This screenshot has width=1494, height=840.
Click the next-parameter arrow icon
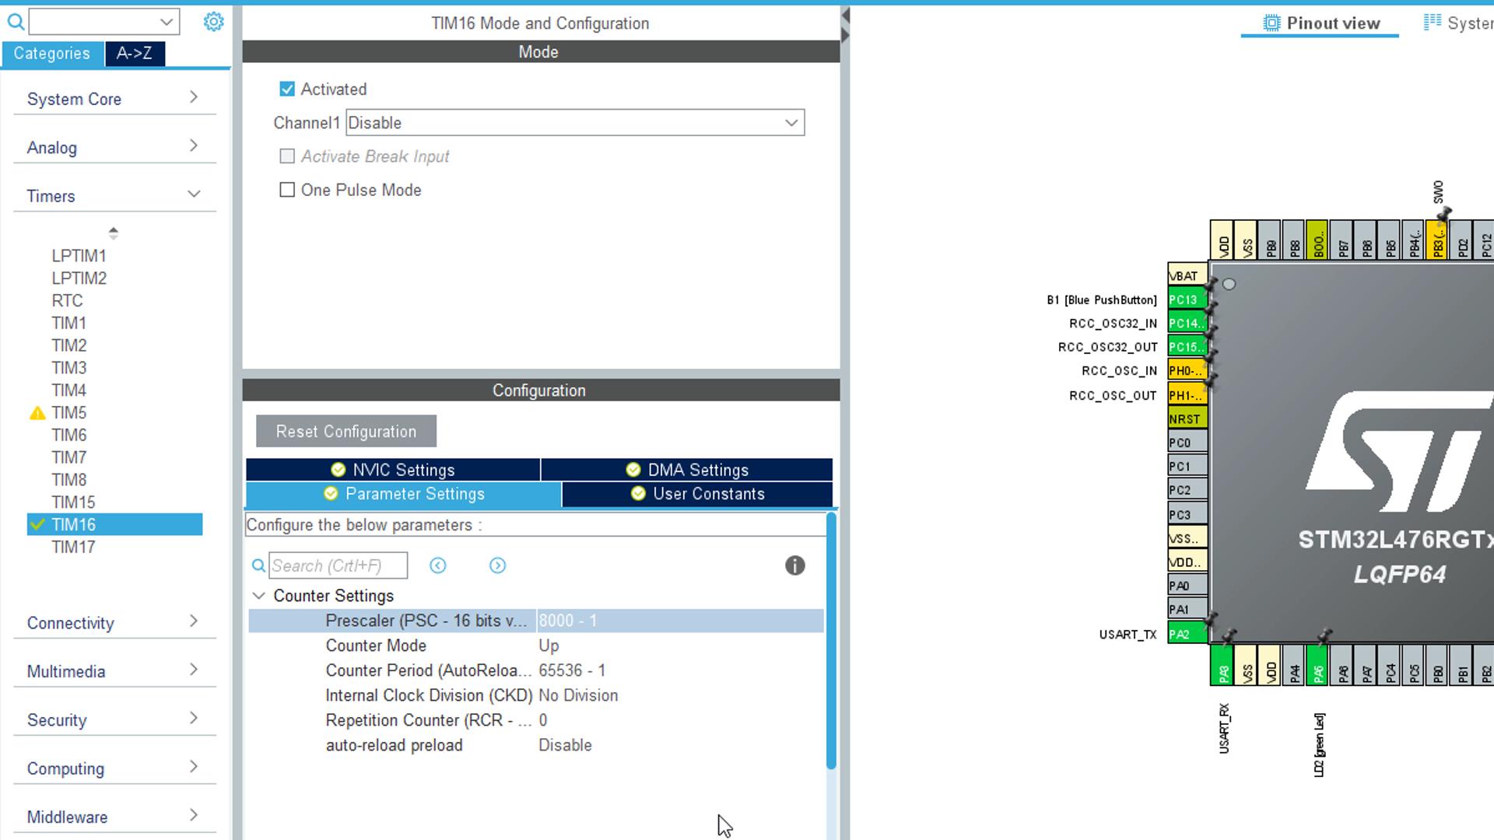tap(497, 565)
